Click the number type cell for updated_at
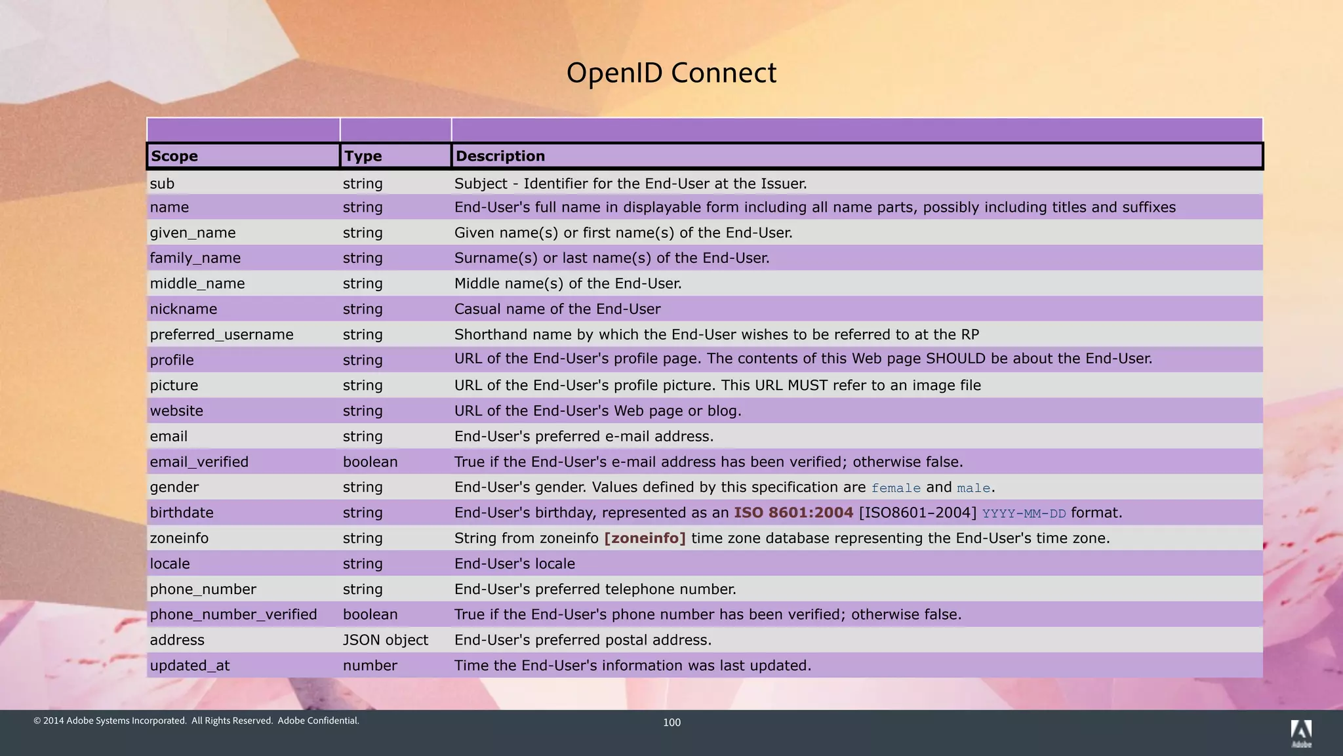The width and height of the screenshot is (1343, 756). 370,666
